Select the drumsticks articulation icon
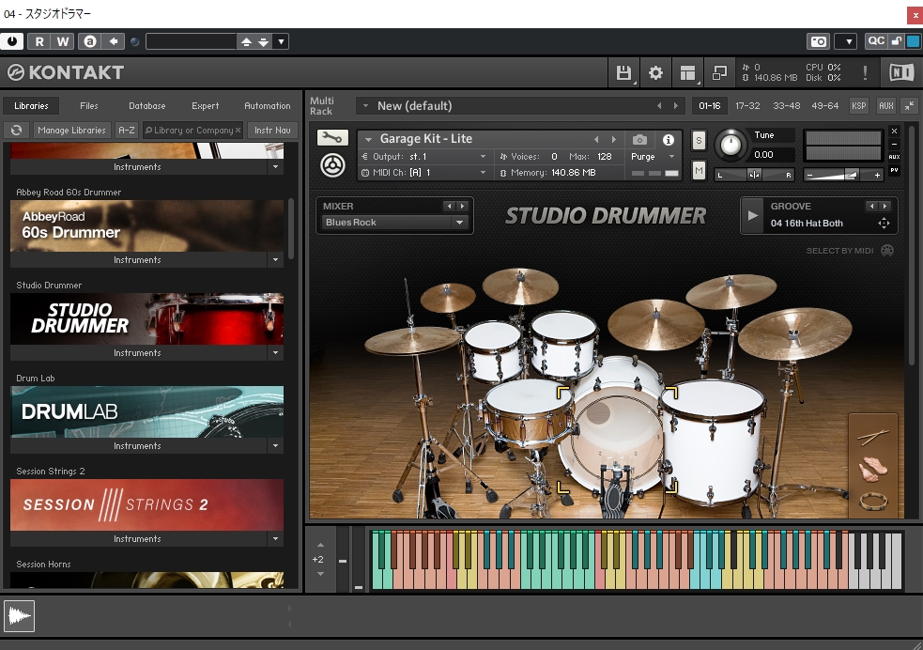923x650 pixels. [x=873, y=437]
